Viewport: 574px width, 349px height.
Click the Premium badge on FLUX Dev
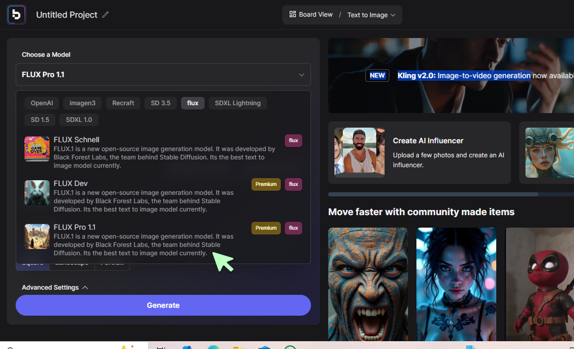pyautogui.click(x=266, y=184)
